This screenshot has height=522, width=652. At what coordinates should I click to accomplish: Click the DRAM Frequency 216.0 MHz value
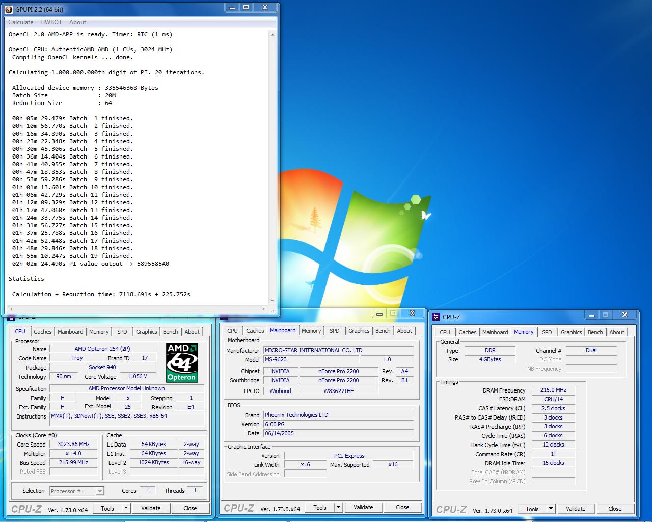[x=553, y=390]
